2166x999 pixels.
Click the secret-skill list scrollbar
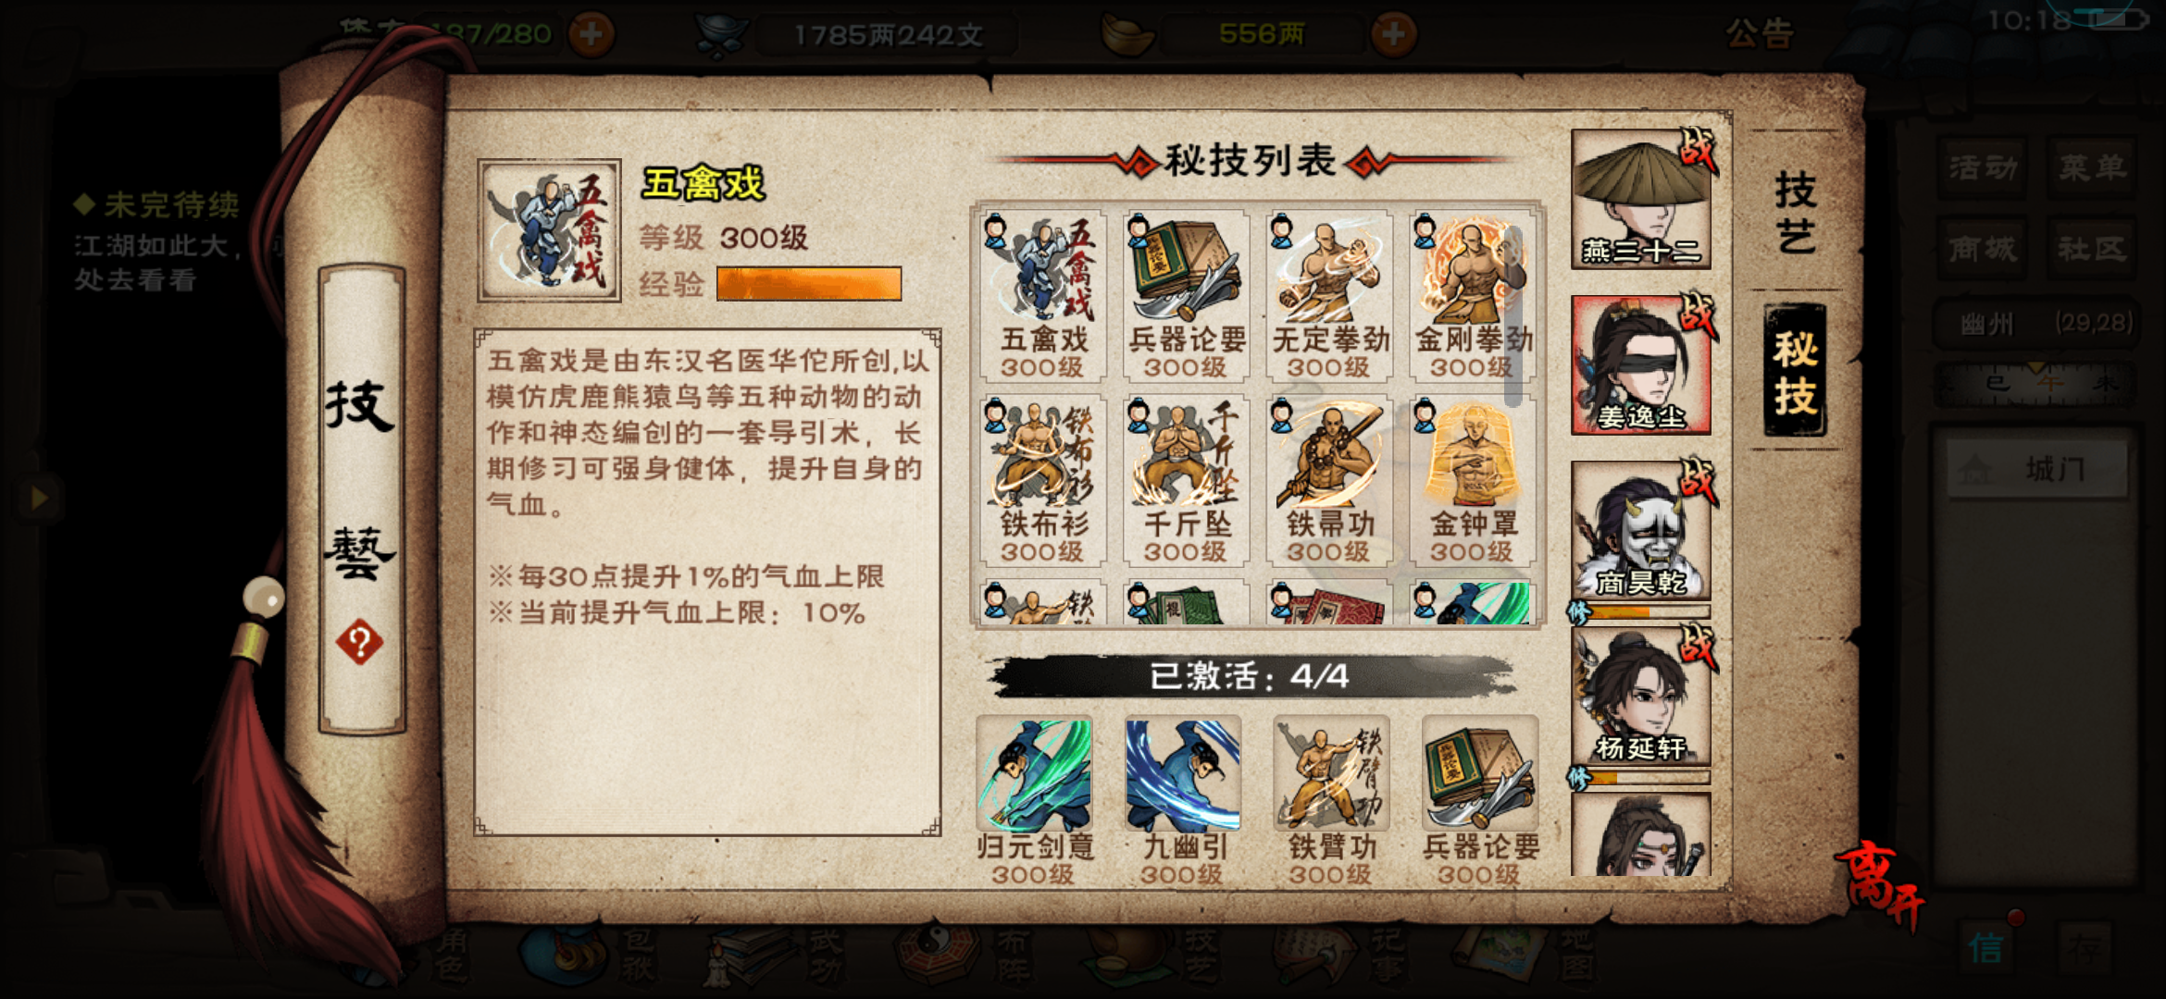pos(1513,316)
